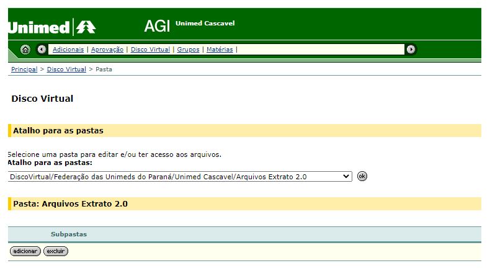Click the Unimed logo

tap(52, 27)
